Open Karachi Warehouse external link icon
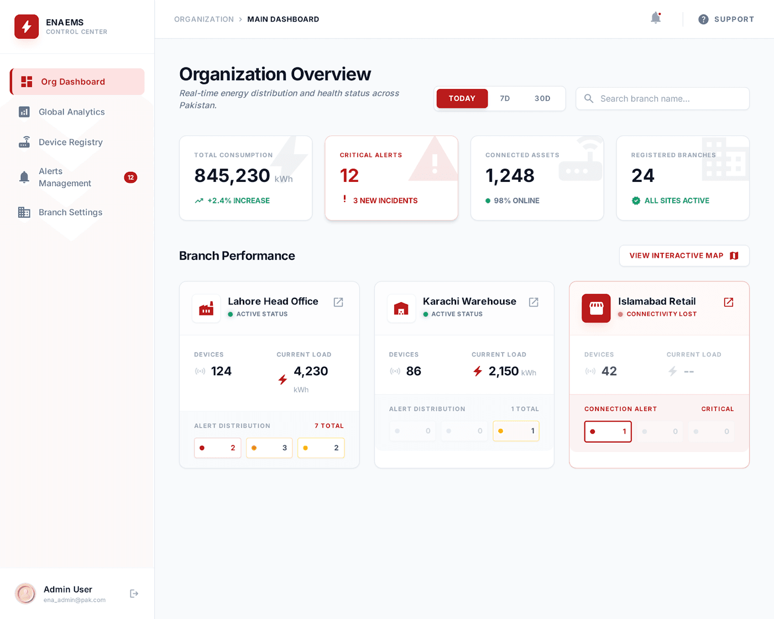 (x=534, y=302)
